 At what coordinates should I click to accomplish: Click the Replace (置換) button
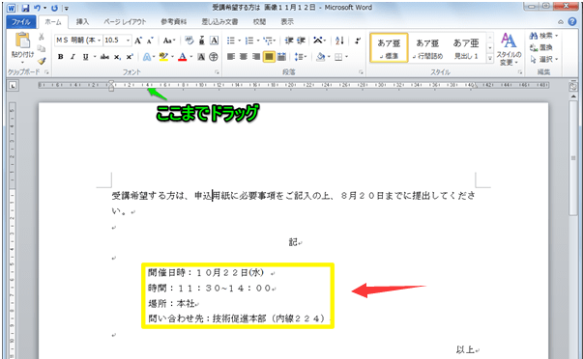tap(541, 47)
